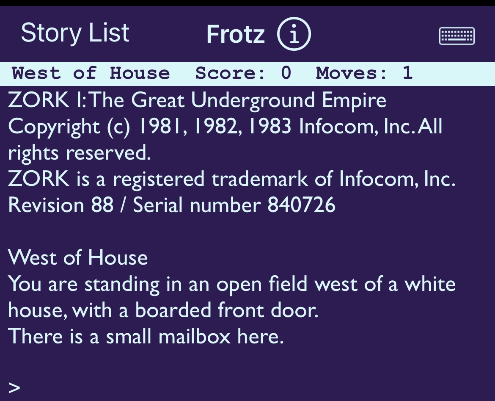
Task: Tap the Moves: 1 counter
Action: click(364, 73)
